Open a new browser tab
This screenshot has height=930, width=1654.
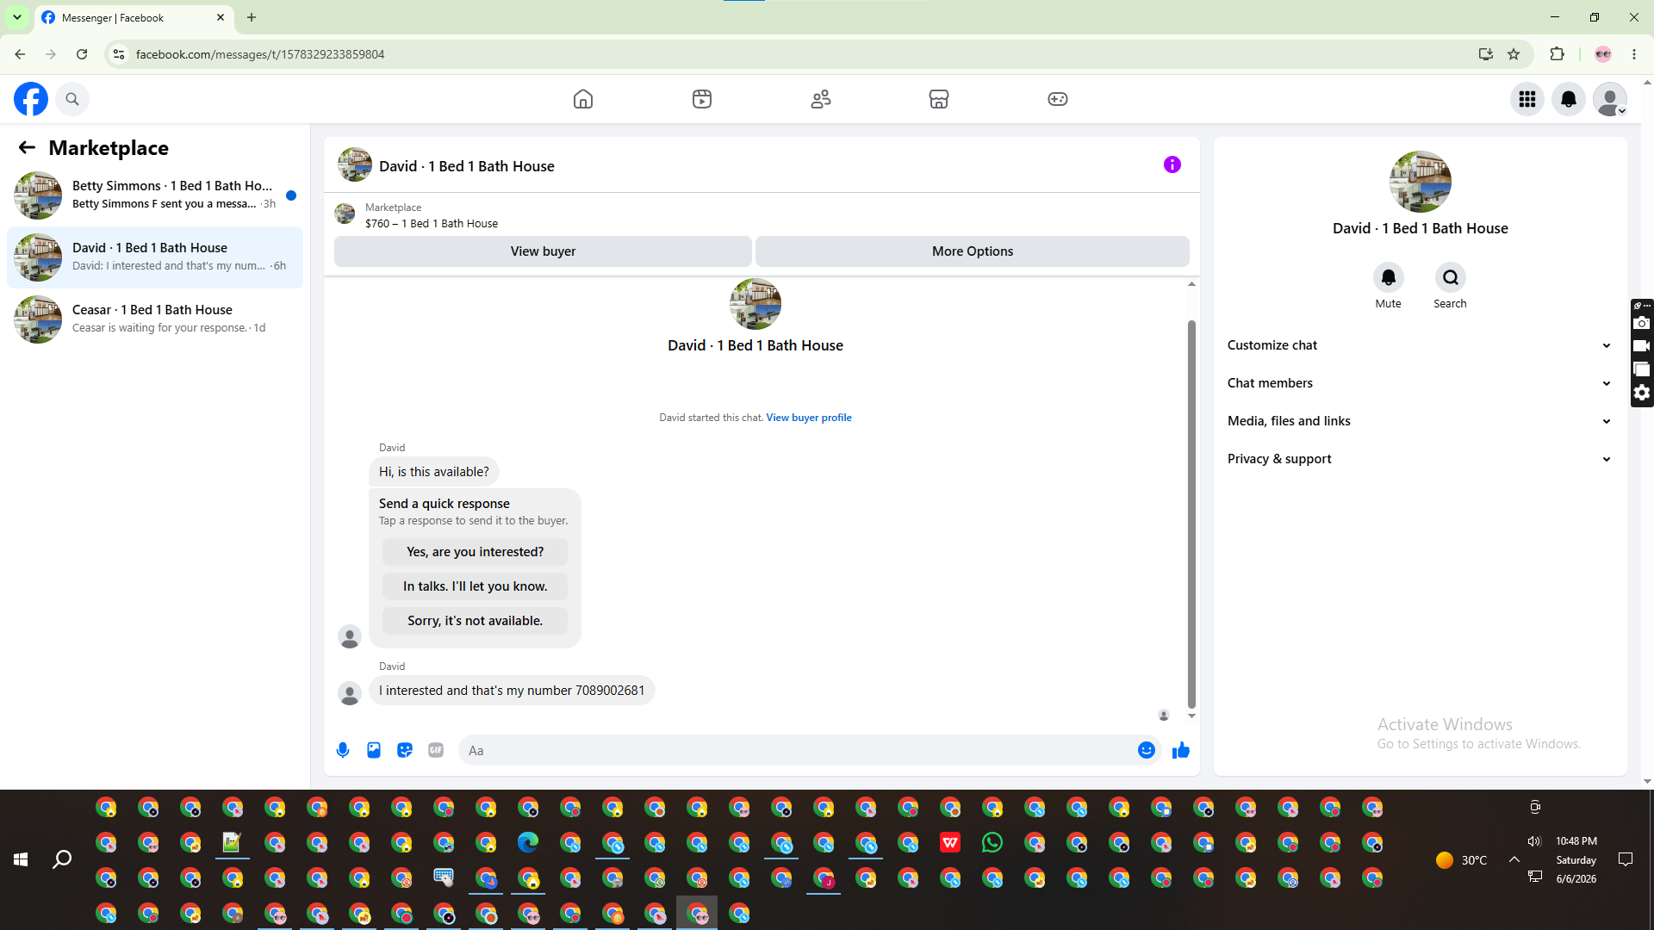pos(252,17)
